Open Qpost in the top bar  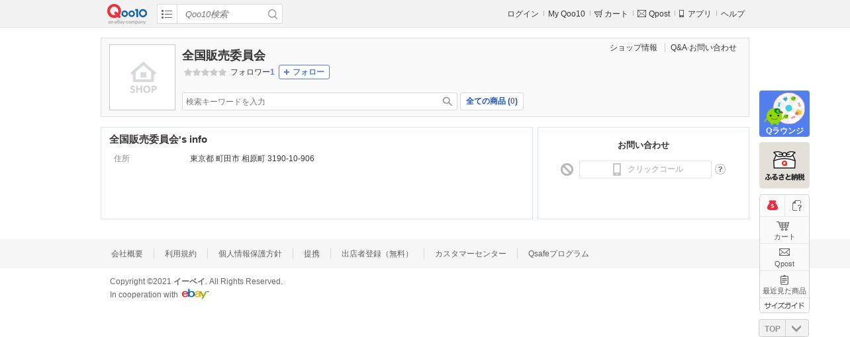point(653,14)
